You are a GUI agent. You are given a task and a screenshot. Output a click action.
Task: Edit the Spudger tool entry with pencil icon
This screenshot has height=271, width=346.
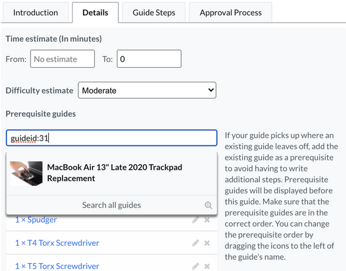pyautogui.click(x=195, y=220)
